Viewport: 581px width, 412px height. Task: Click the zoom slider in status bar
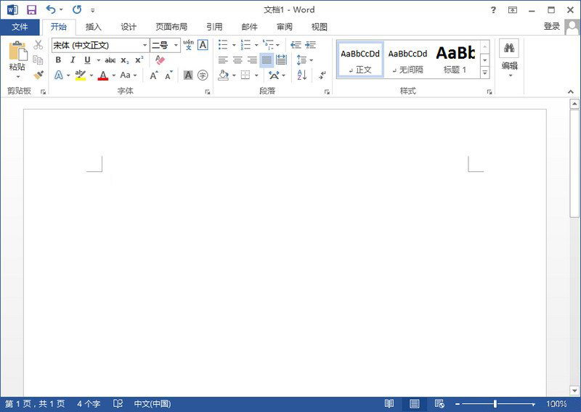tap(495, 403)
